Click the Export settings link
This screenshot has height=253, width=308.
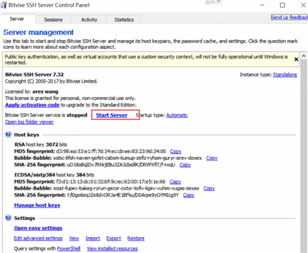(x=114, y=239)
